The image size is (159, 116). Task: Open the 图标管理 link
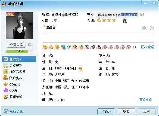click(x=148, y=47)
